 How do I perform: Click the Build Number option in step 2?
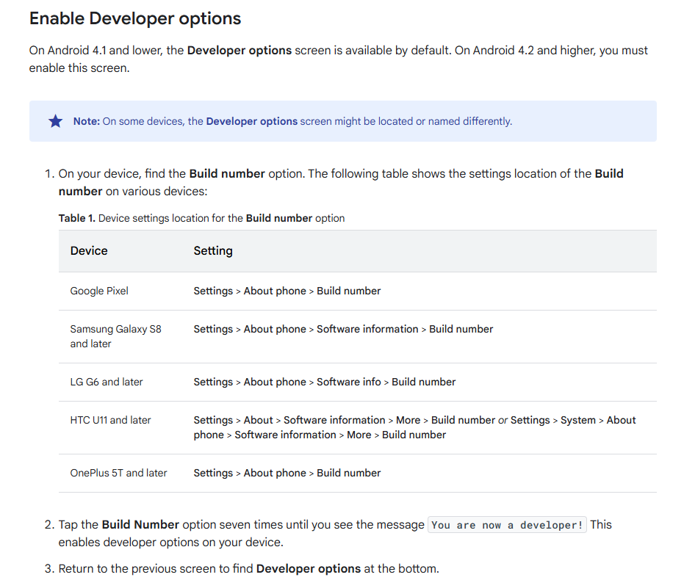140,524
